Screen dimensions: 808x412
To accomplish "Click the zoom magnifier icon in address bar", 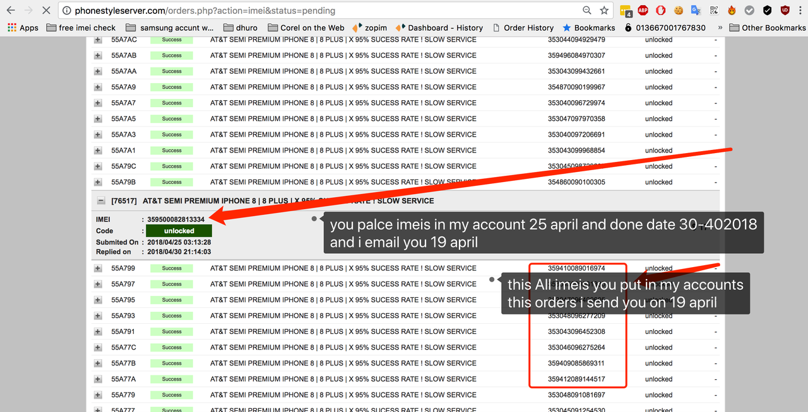I will point(587,10).
